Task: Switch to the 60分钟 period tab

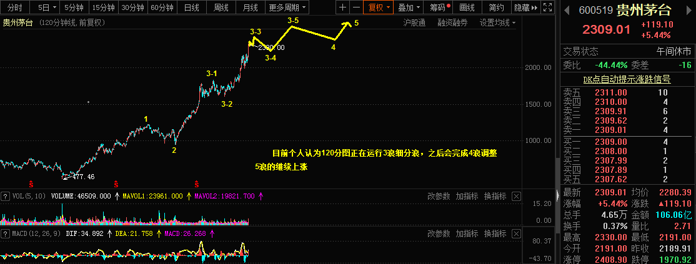Action: pyautogui.click(x=162, y=7)
